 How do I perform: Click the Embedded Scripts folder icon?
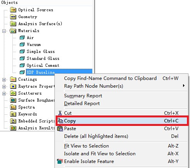click(x=13, y=121)
